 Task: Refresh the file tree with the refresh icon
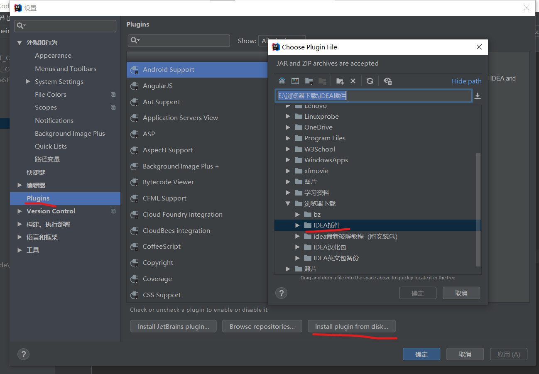[x=370, y=81]
